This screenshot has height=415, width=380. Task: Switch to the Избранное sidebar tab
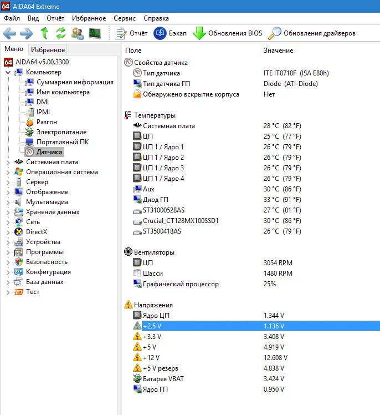48,50
